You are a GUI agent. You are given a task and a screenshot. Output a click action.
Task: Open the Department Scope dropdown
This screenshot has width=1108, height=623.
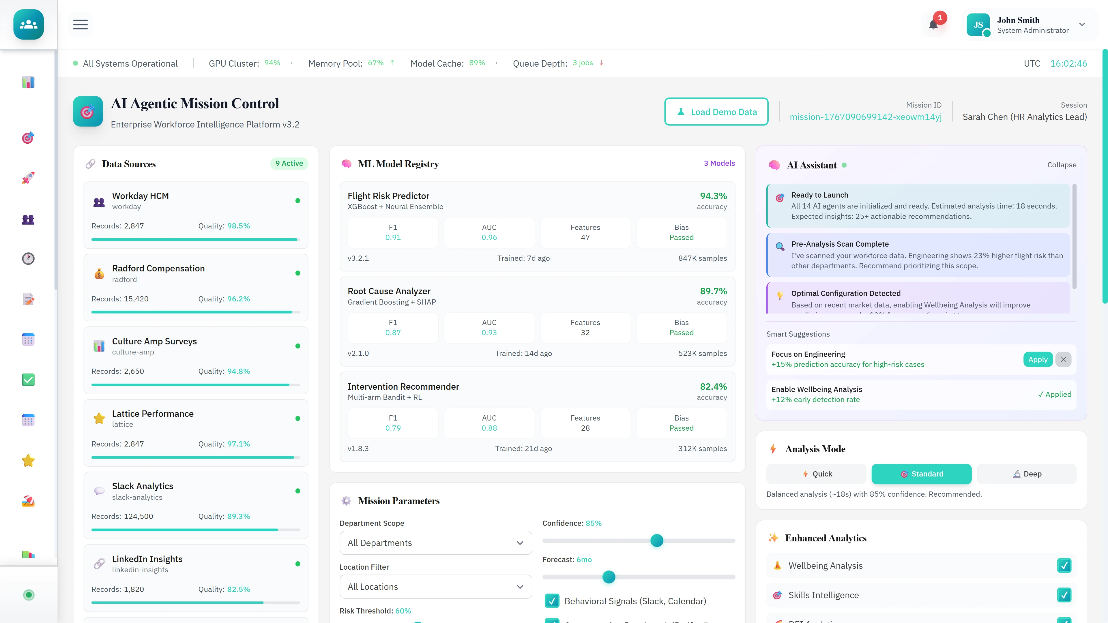point(435,543)
